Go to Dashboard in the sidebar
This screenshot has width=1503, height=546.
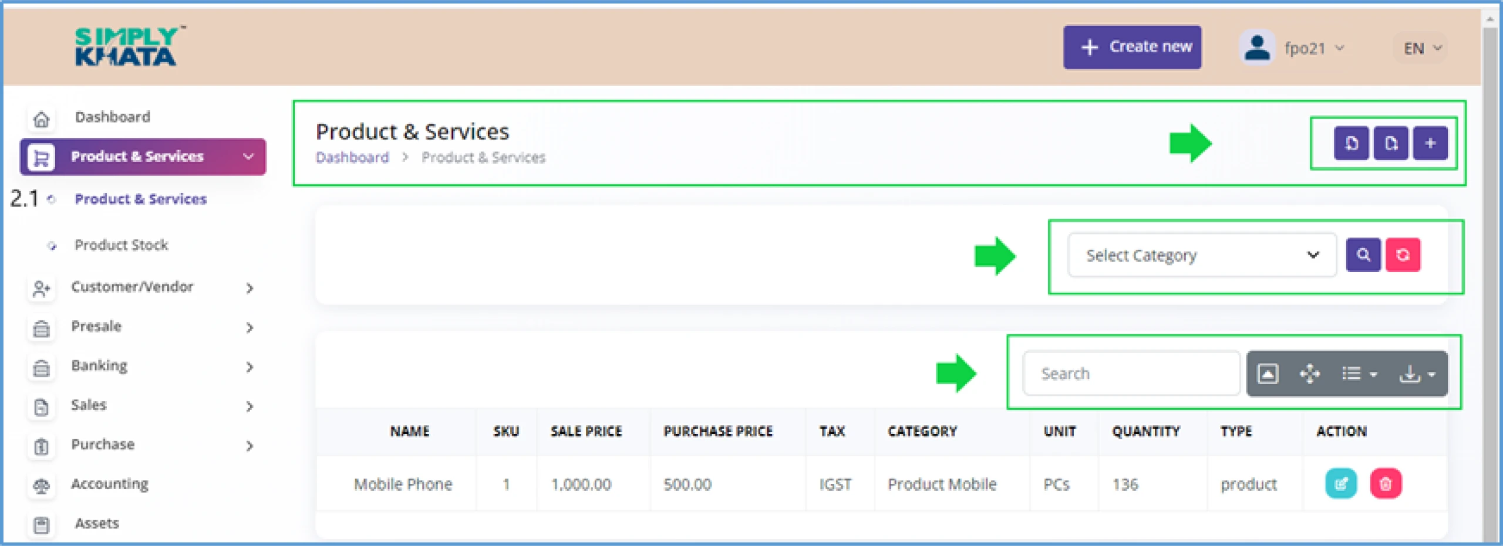(112, 117)
